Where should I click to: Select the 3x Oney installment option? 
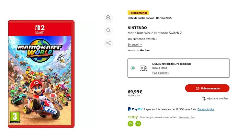(131, 124)
